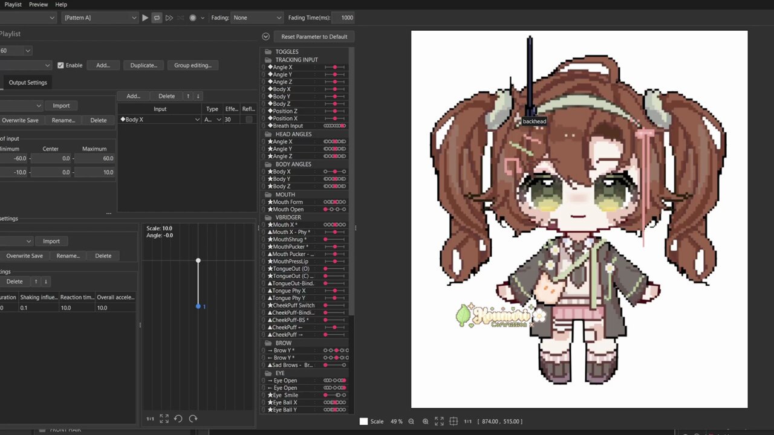Collapse the BROW parameter folder
Image resolution: width=774 pixels, height=435 pixels.
[283, 343]
